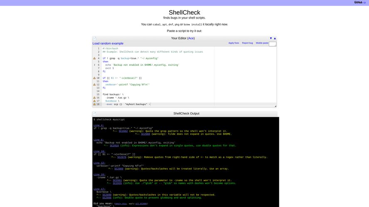Click the down triangle in editor header
The width and height of the screenshot is (369, 207).
coord(271,38)
